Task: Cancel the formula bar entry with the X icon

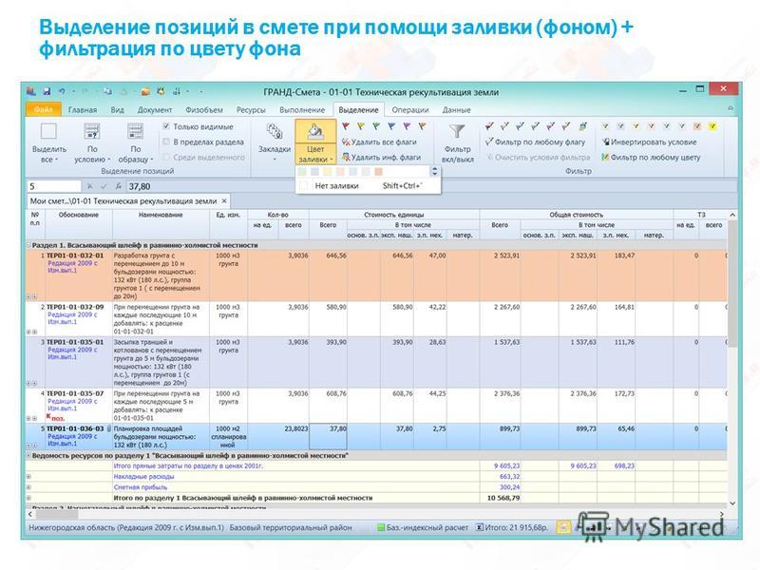Action: [89, 186]
